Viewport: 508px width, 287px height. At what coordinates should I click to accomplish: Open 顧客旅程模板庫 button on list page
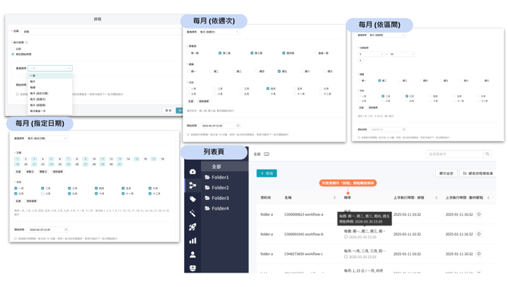pos(478,173)
